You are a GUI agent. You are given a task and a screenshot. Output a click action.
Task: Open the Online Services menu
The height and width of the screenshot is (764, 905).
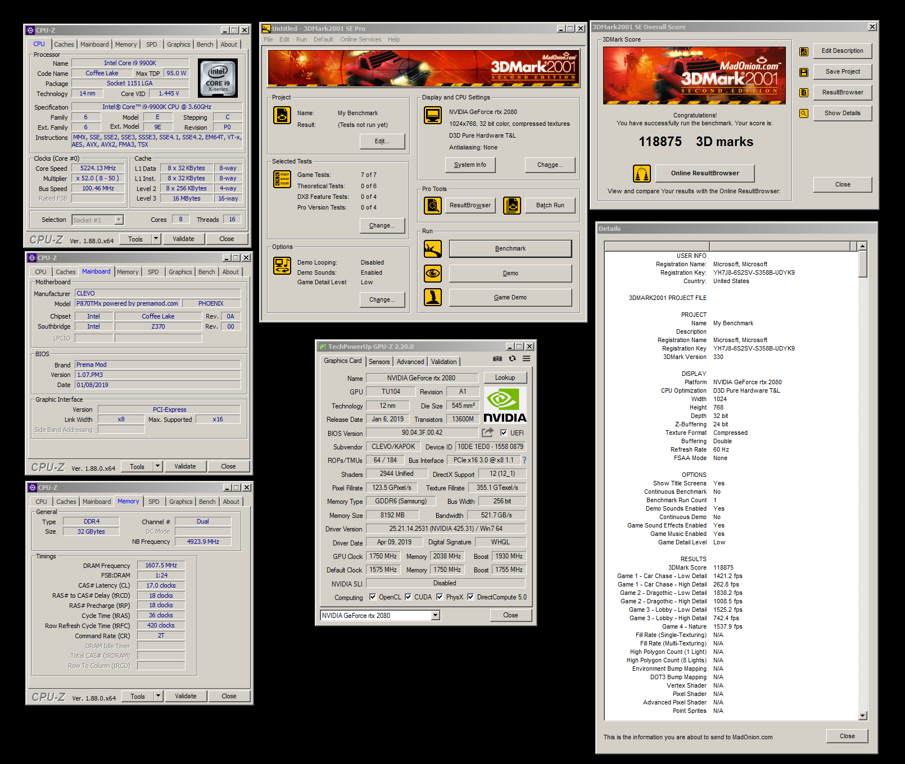click(360, 39)
